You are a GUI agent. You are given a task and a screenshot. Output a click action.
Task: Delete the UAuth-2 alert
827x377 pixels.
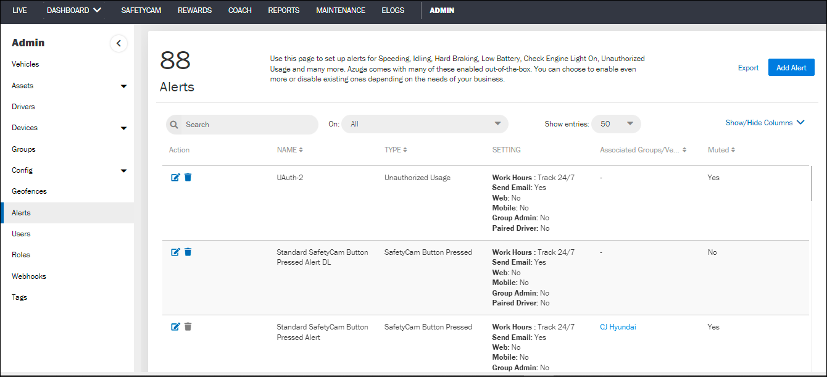point(188,178)
